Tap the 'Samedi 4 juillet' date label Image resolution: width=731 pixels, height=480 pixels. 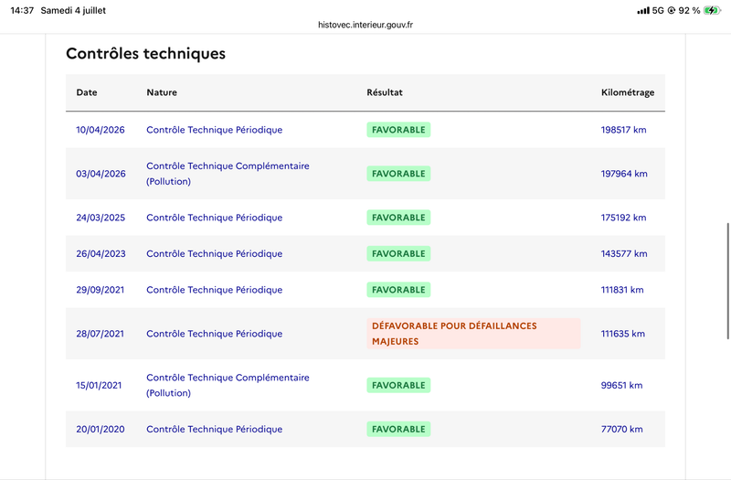coord(73,10)
